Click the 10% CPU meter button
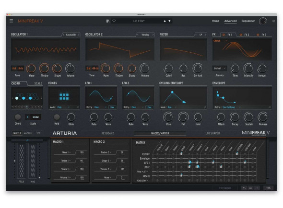The width and height of the screenshot is (283, 208). [268, 188]
